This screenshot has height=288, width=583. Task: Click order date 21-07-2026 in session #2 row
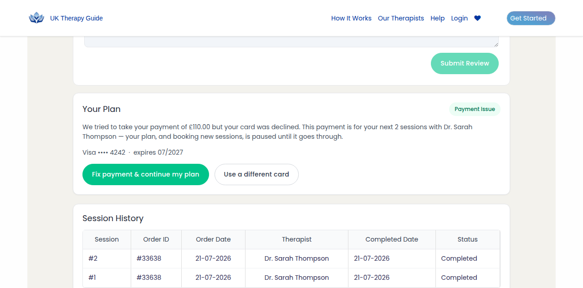213,258
